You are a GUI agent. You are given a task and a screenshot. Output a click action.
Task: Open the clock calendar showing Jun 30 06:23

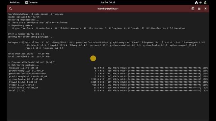click(108, 2)
